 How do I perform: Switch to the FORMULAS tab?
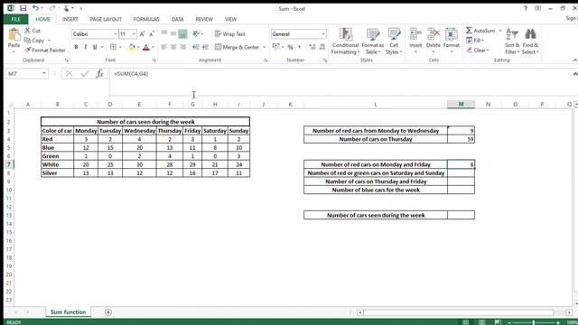point(146,19)
